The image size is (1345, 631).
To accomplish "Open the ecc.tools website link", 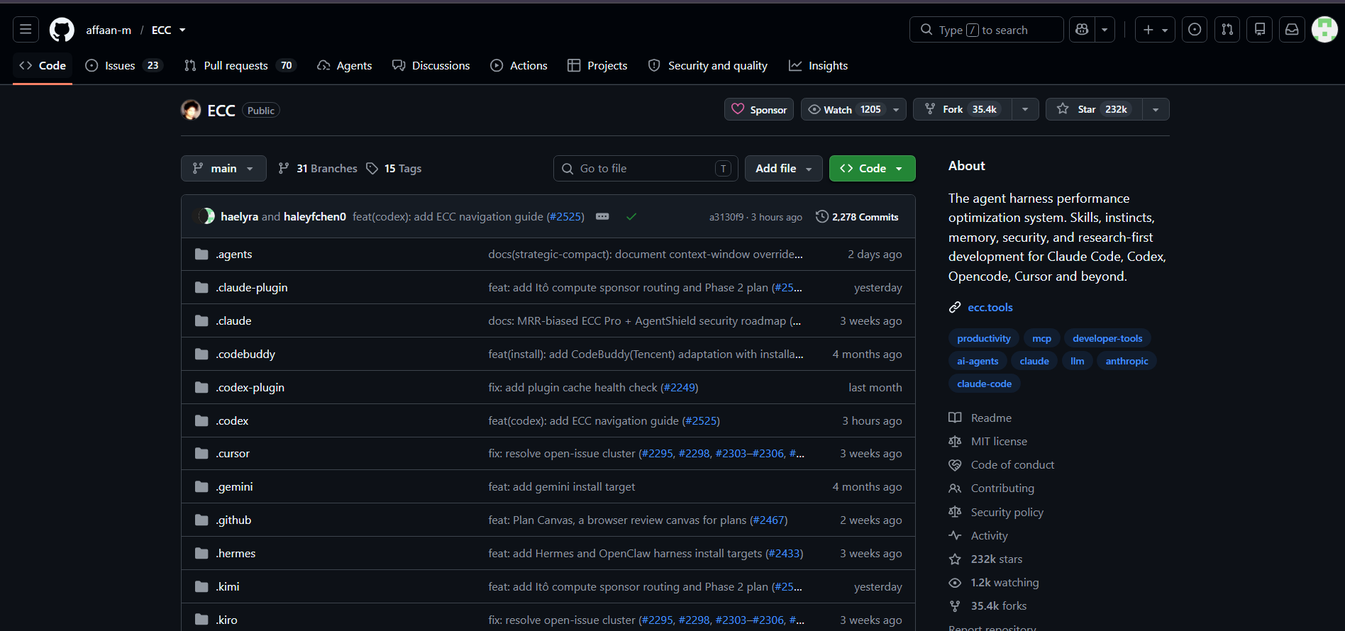I will (990, 307).
